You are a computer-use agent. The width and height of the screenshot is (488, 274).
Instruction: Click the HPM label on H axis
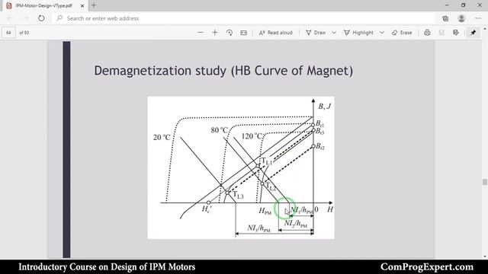tap(265, 212)
